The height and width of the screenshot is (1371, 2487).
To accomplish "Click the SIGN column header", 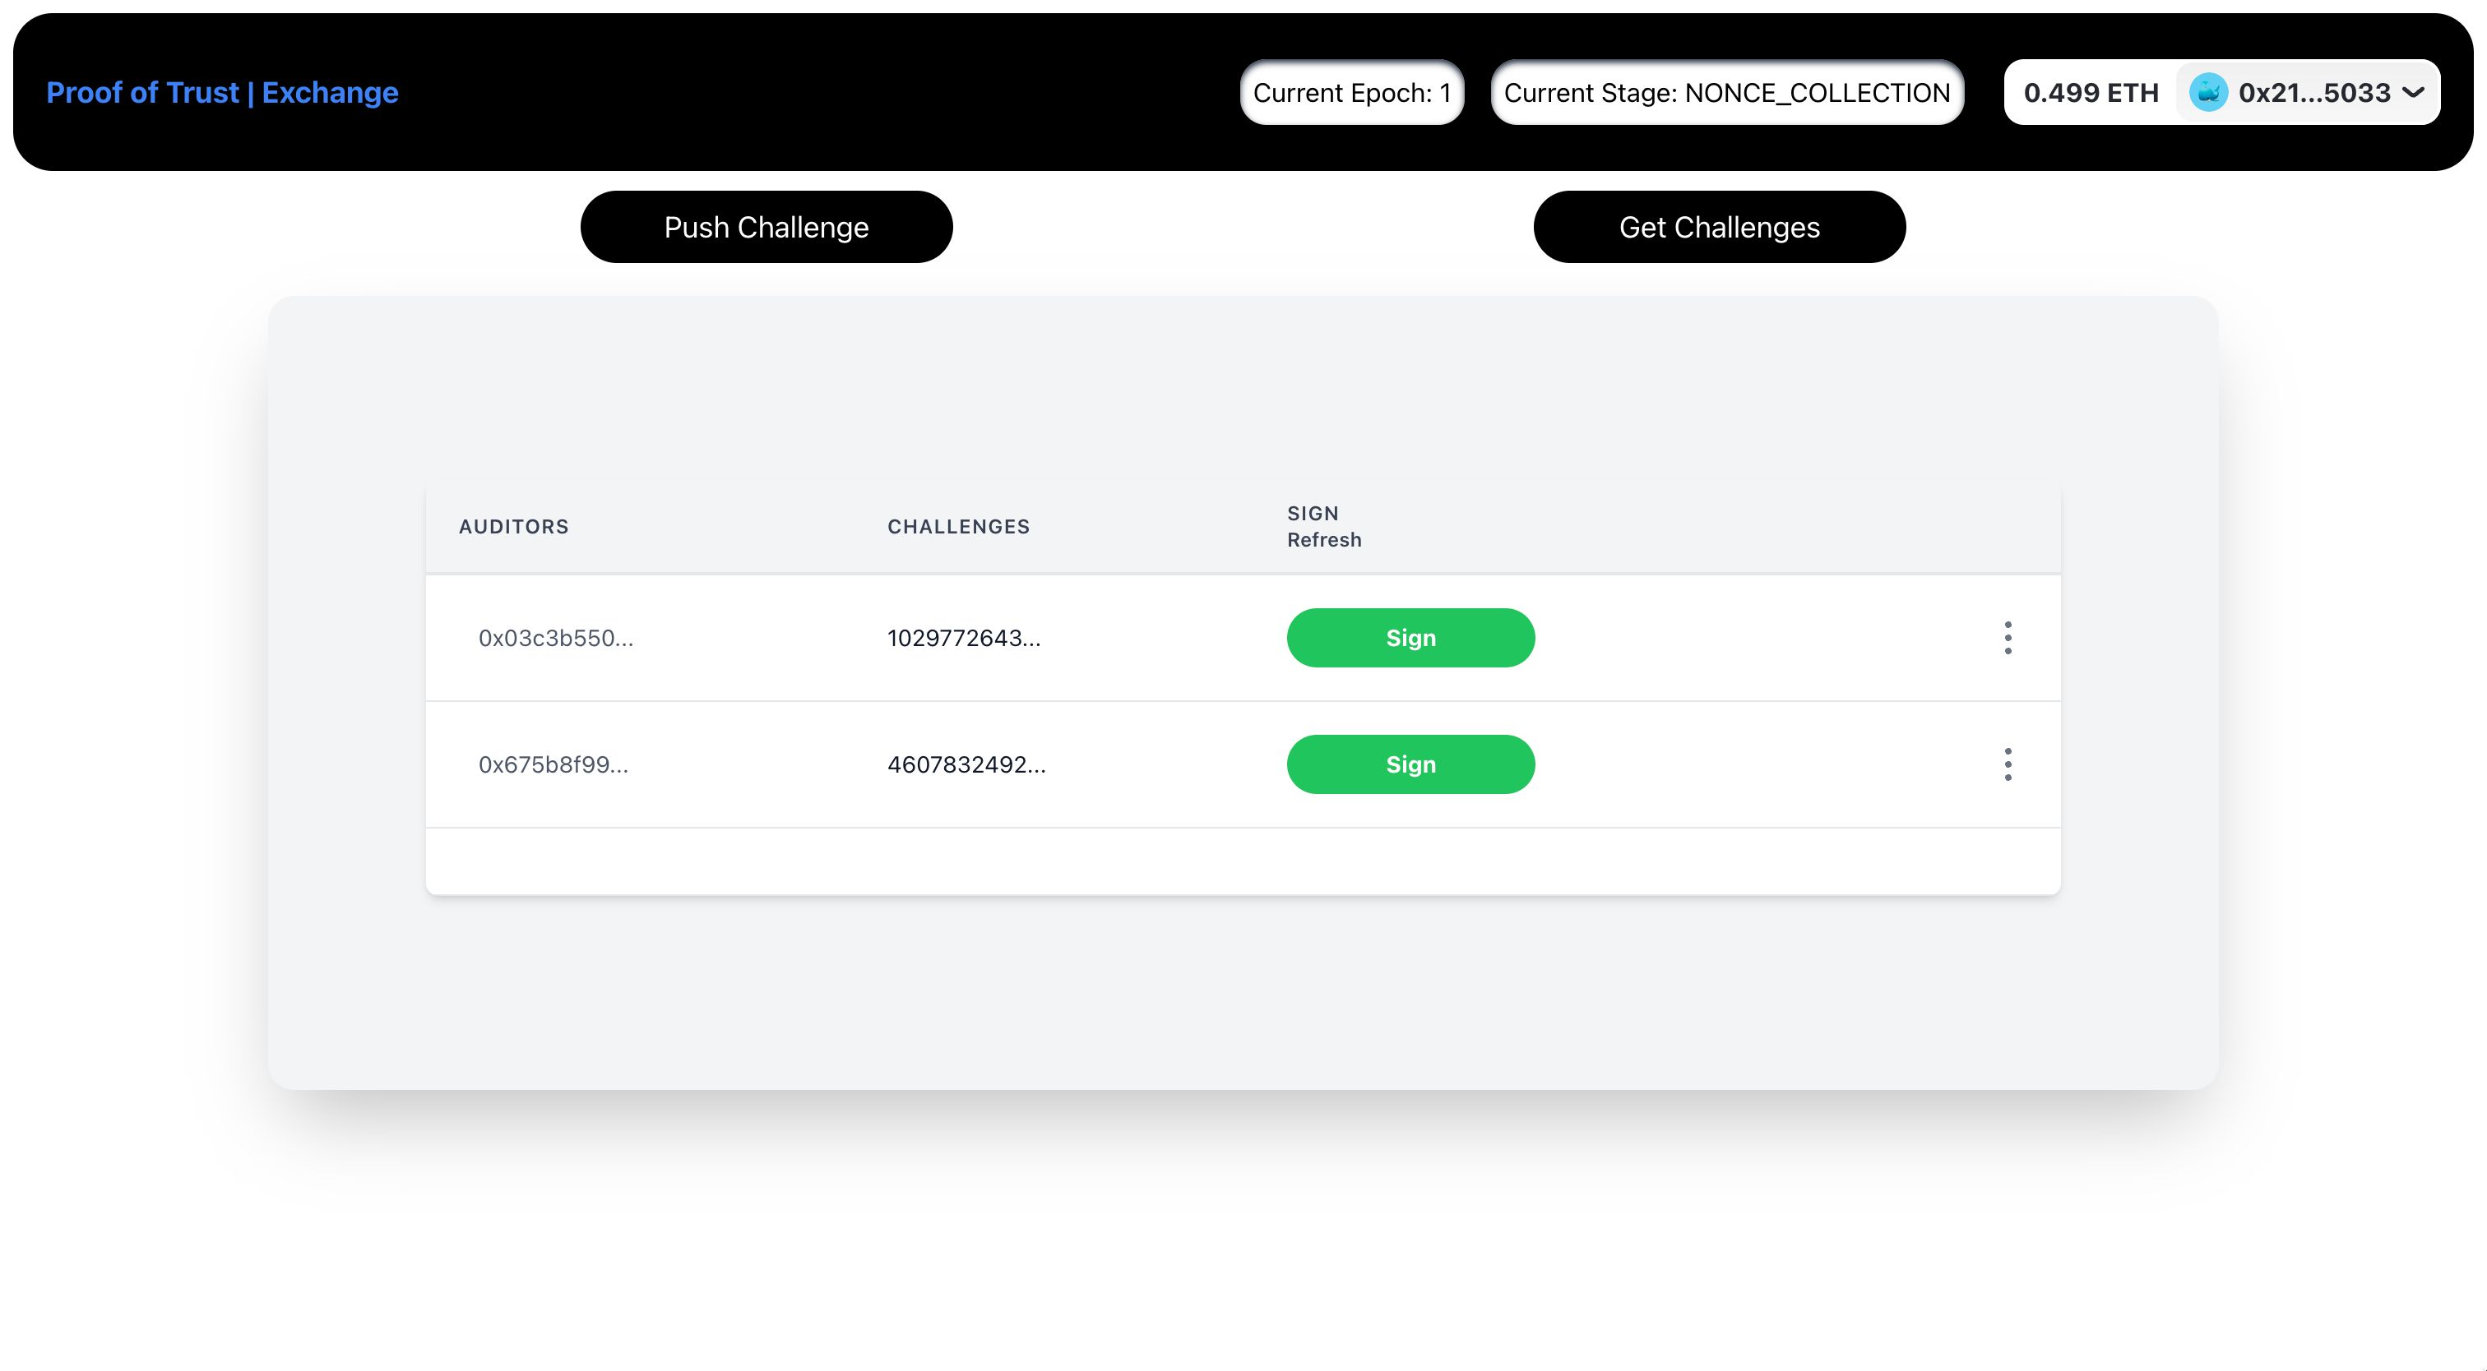I will (x=1313, y=513).
